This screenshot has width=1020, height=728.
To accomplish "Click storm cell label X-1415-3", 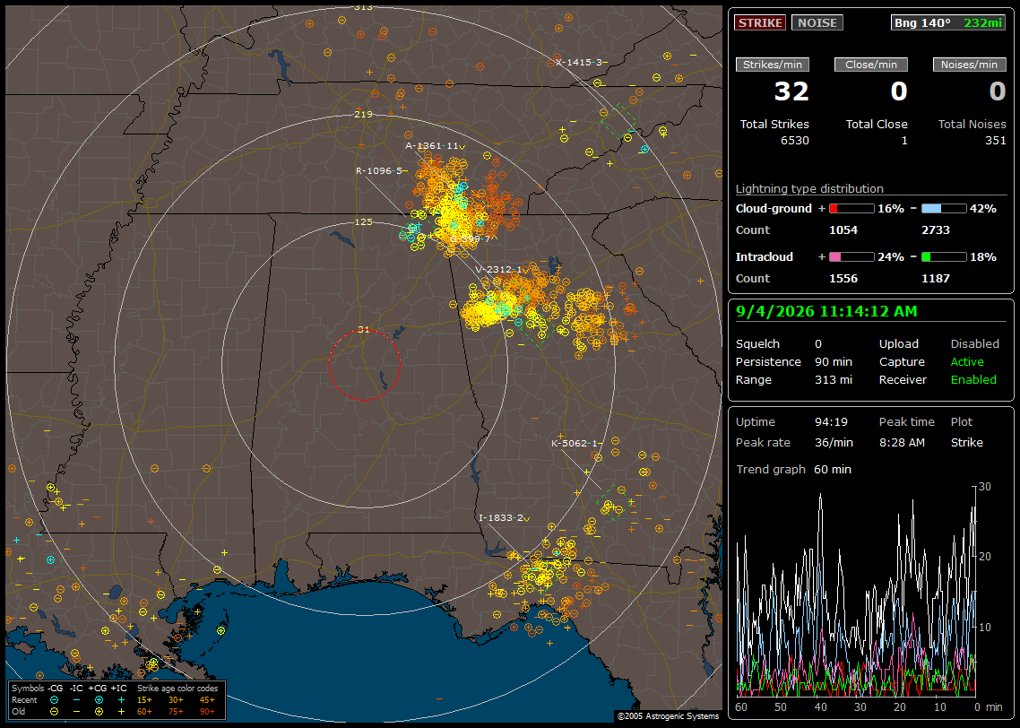I will (581, 63).
